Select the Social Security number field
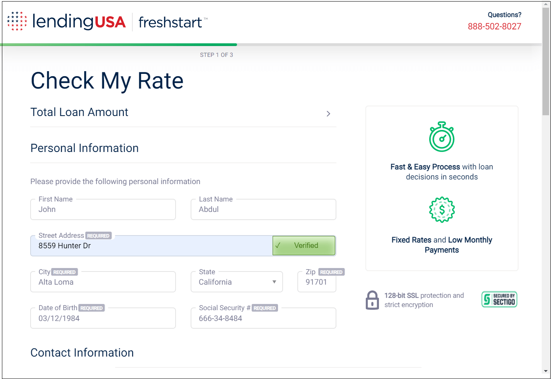This screenshot has width=551, height=379. pyautogui.click(x=263, y=318)
